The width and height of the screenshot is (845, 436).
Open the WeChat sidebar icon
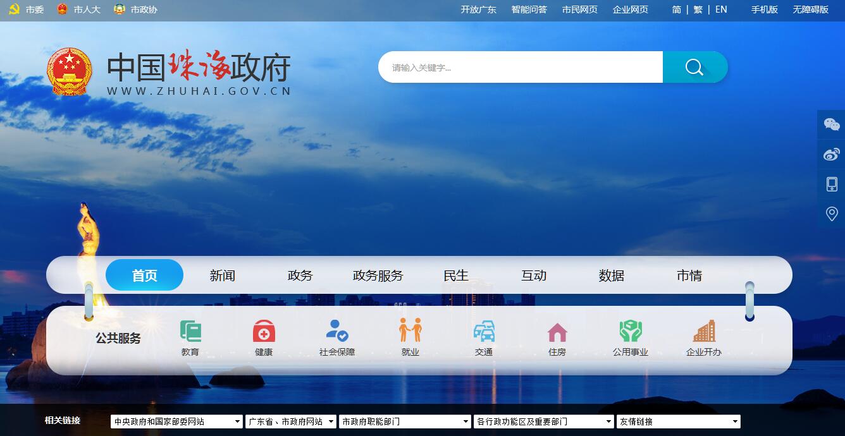[832, 124]
